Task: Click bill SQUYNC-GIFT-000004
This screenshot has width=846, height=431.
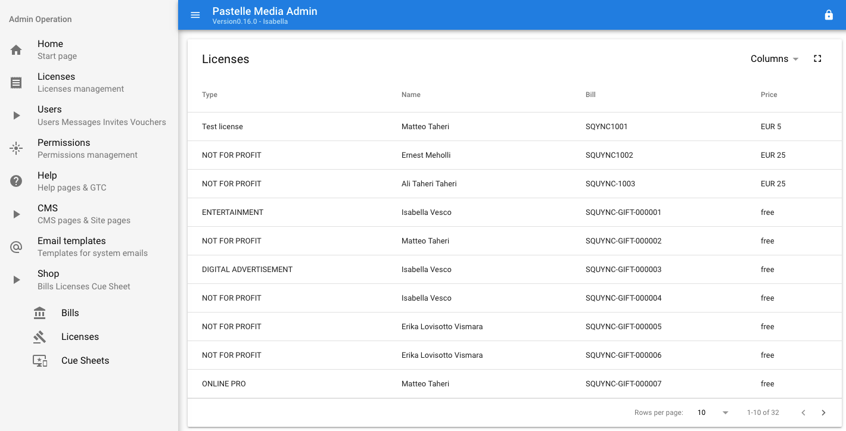Action: 623,298
